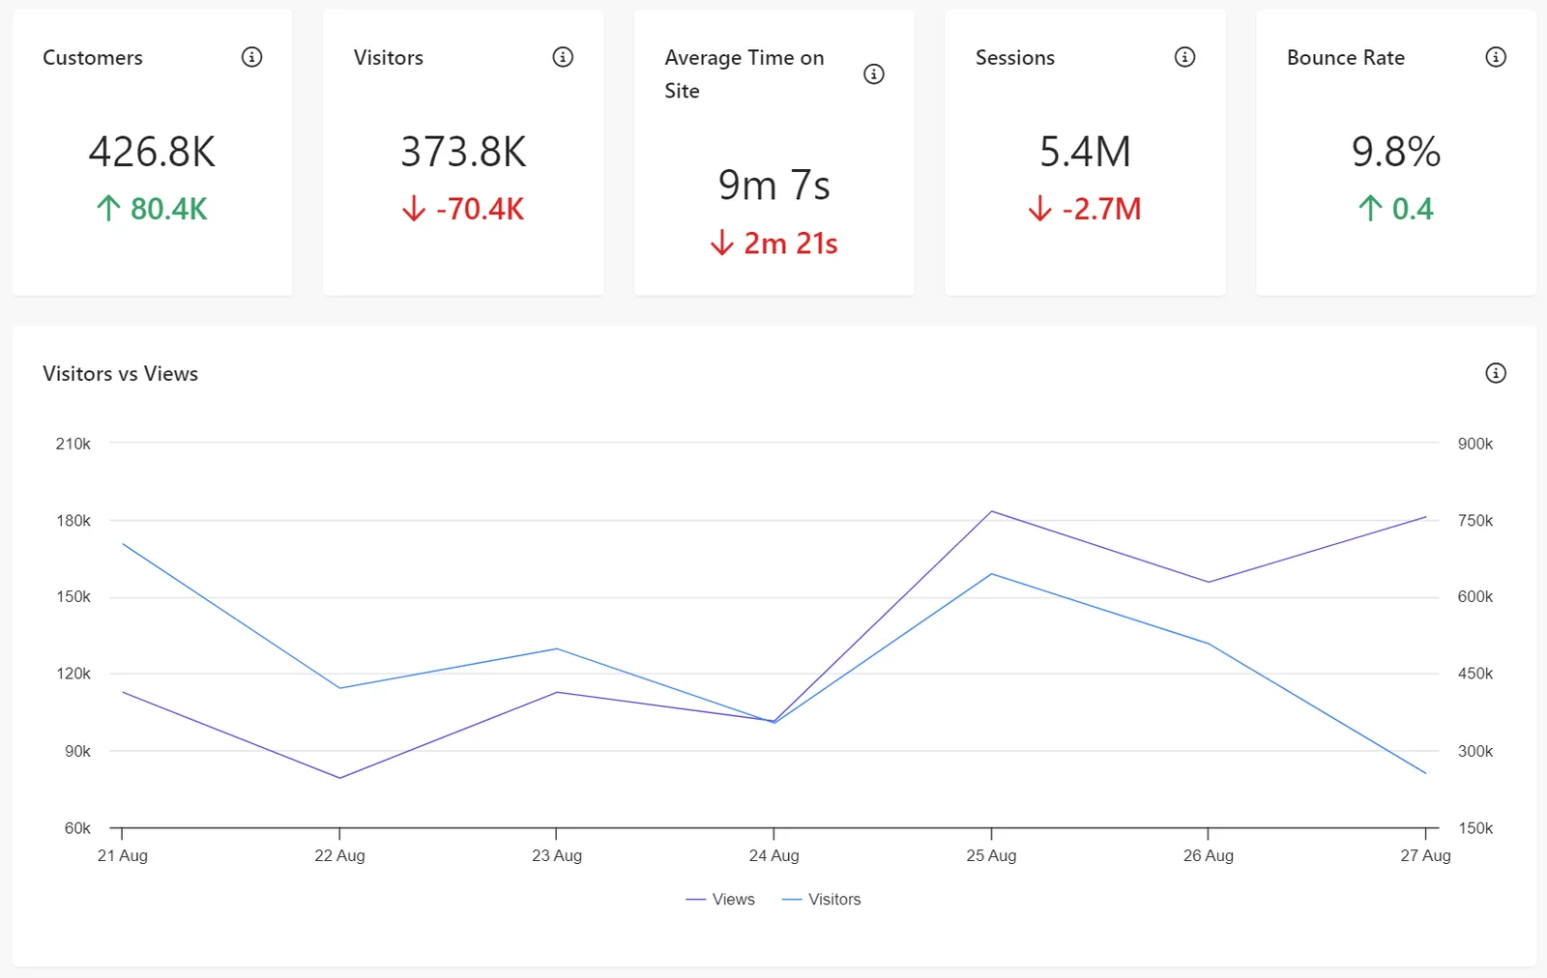Click the 22 Aug x-axis label
The height and width of the screenshot is (978, 1547).
pyautogui.click(x=339, y=855)
